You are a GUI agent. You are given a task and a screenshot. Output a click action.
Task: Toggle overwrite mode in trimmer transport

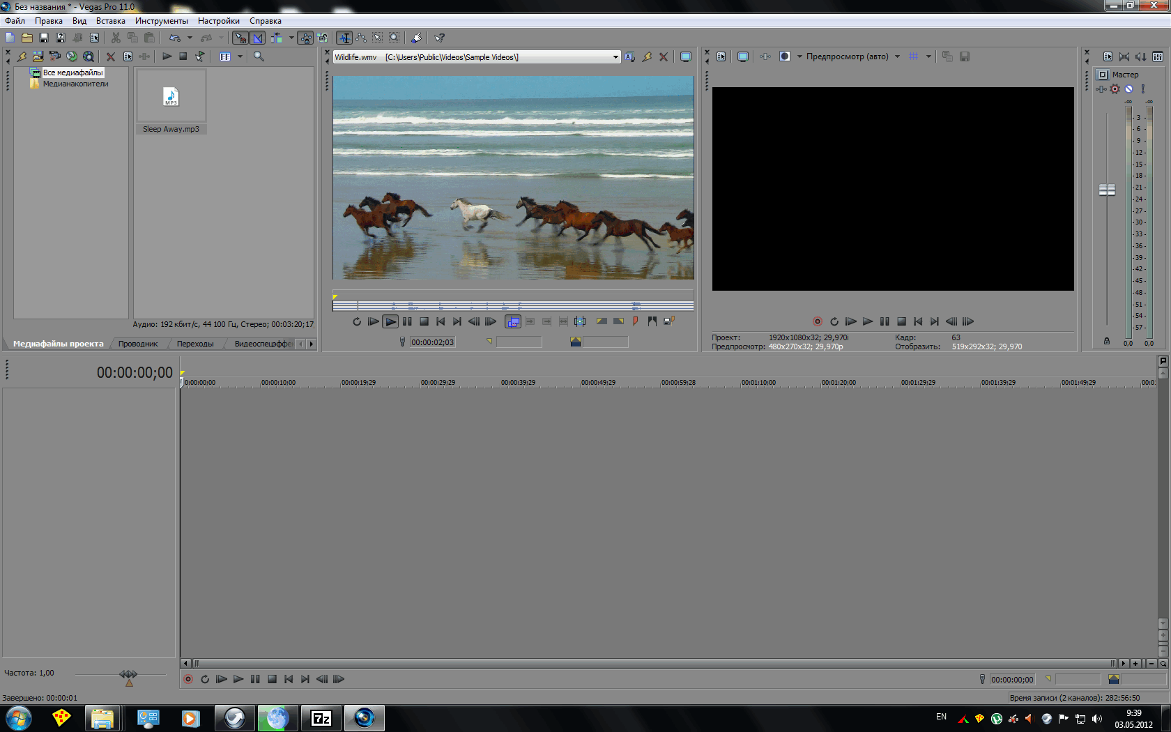513,321
